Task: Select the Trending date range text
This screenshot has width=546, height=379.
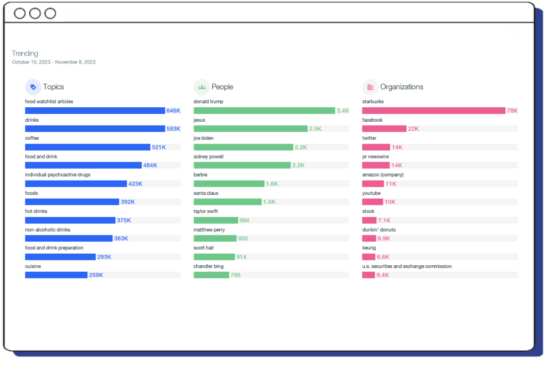Action: pos(53,62)
